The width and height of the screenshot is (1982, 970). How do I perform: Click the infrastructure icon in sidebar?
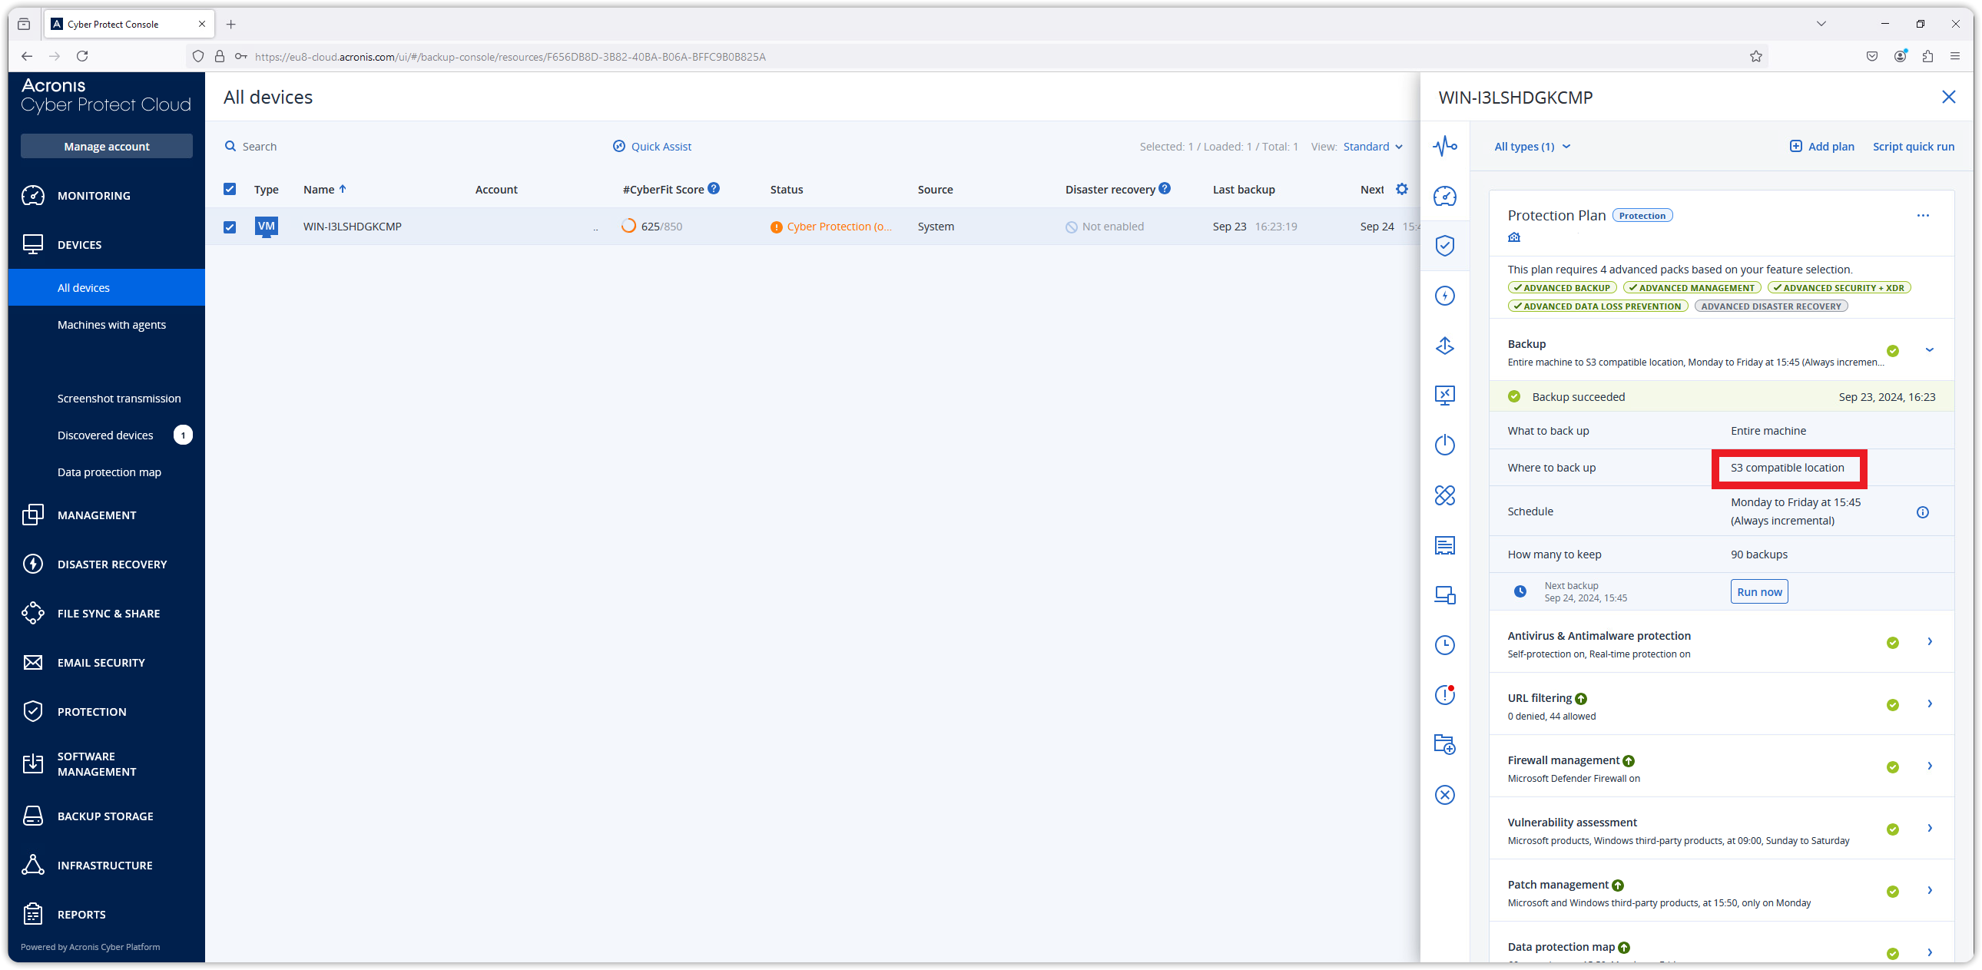coord(33,866)
